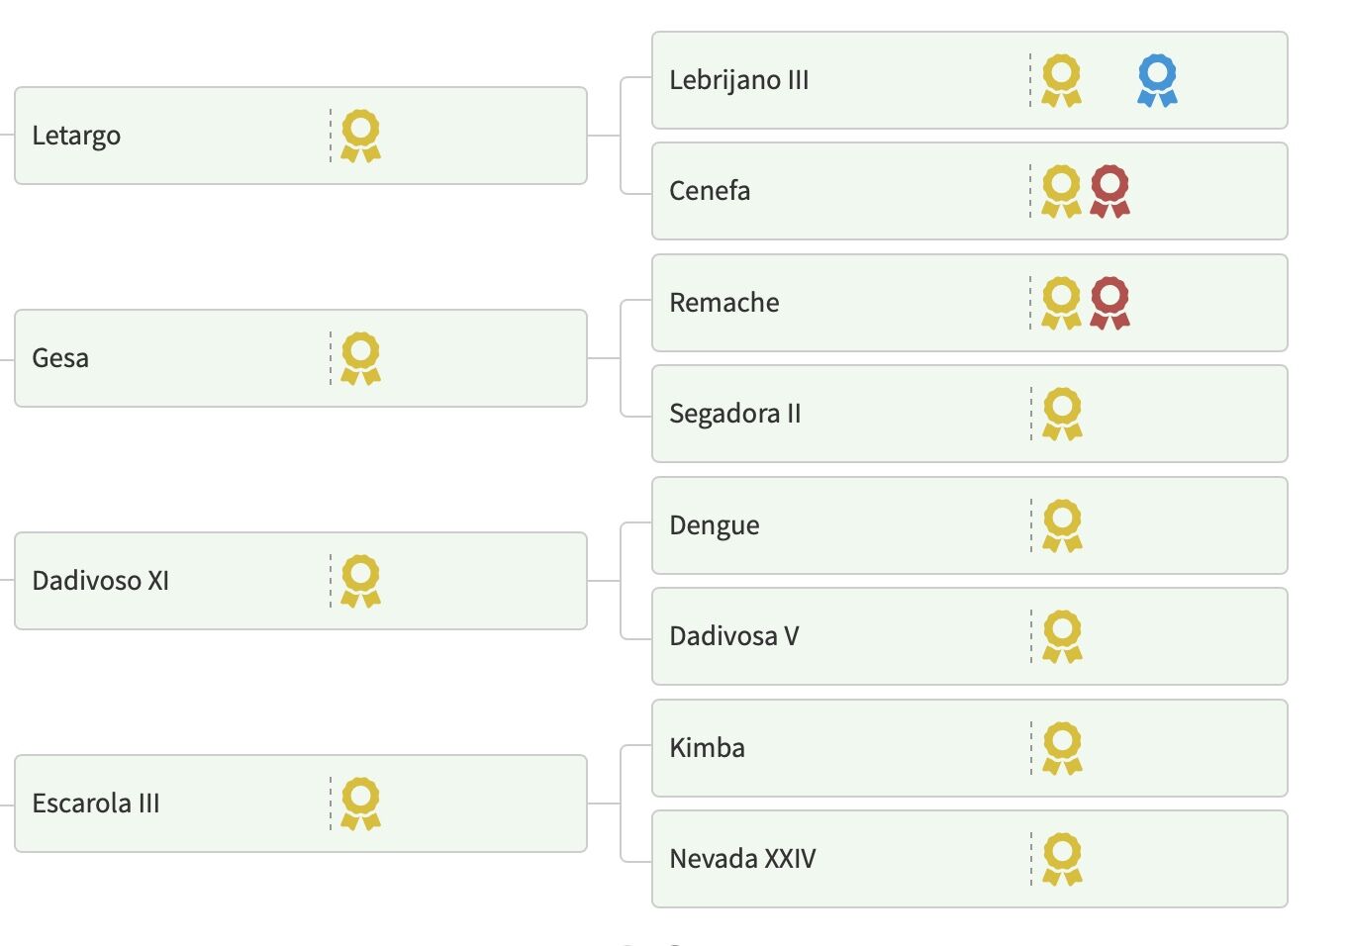Select the Cenefa name

click(710, 191)
